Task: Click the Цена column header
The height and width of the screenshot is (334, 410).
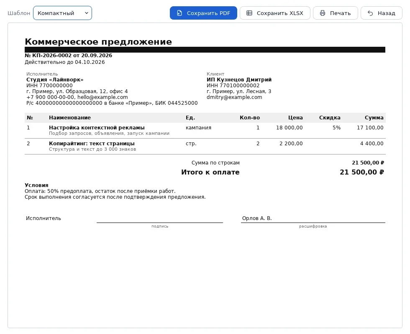Action: coord(295,118)
